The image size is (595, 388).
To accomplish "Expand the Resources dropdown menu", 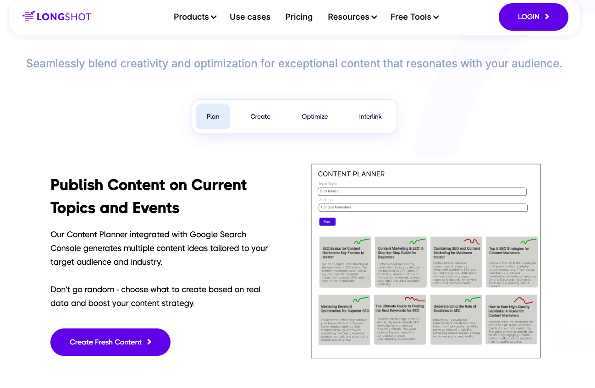I will click(x=352, y=17).
